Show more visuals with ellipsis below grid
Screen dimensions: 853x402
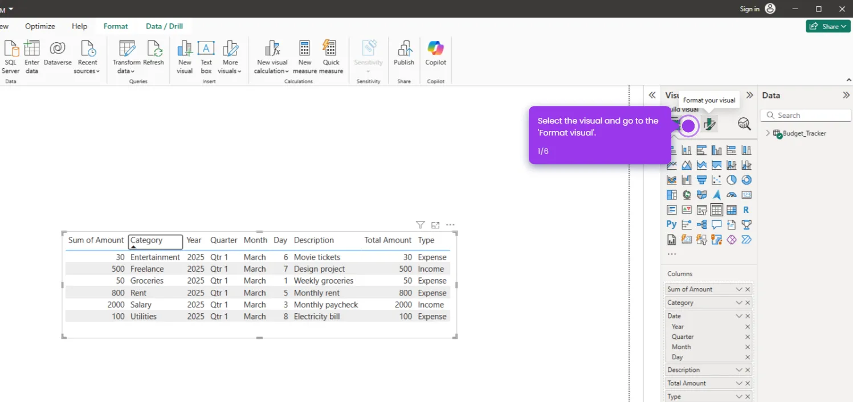coord(672,255)
